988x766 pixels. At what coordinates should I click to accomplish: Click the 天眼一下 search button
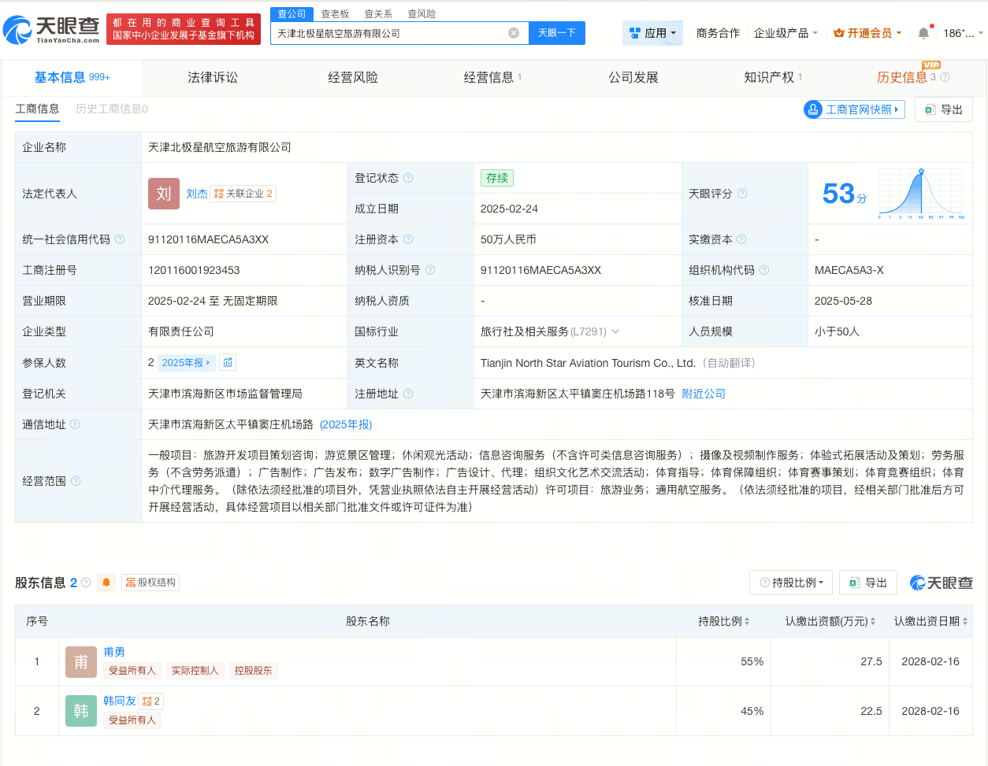557,33
